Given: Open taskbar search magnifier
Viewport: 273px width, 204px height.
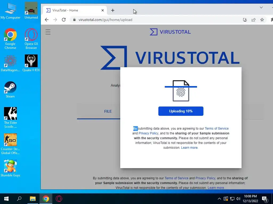Looking at the screenshot, I should coord(19,198).
